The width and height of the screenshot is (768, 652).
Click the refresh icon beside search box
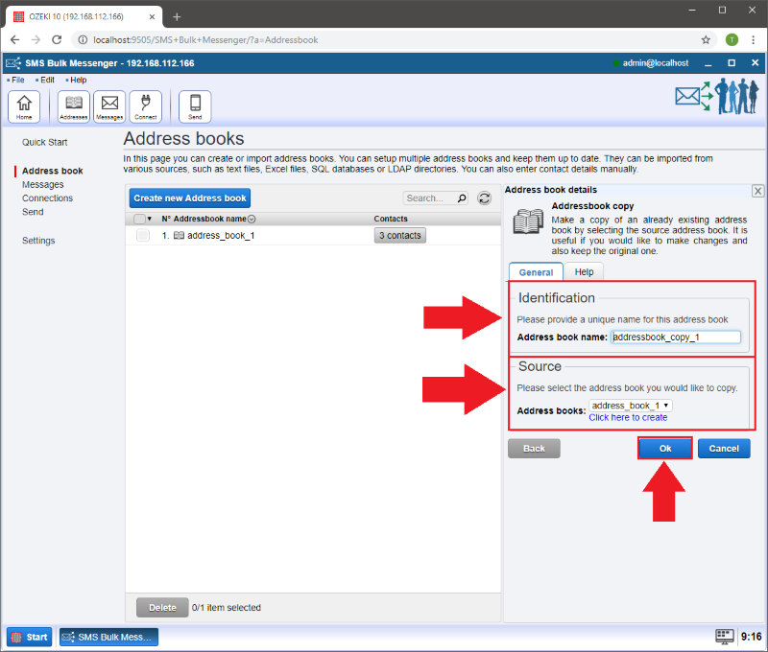[485, 198]
